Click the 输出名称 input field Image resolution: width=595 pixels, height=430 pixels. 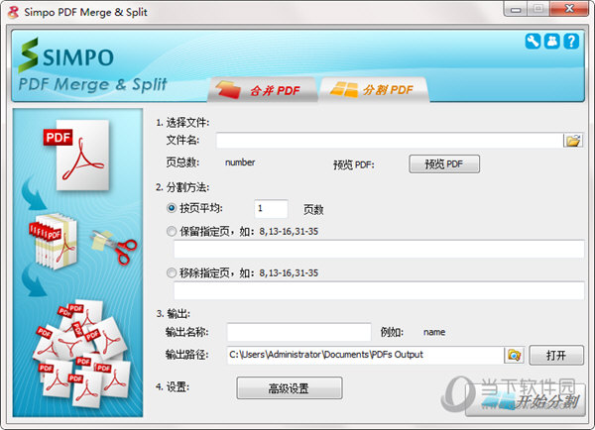pos(299,332)
